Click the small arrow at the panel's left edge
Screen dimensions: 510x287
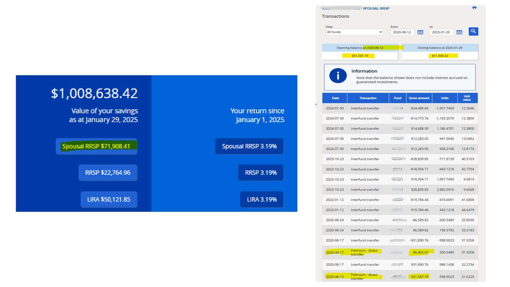tap(316, 104)
